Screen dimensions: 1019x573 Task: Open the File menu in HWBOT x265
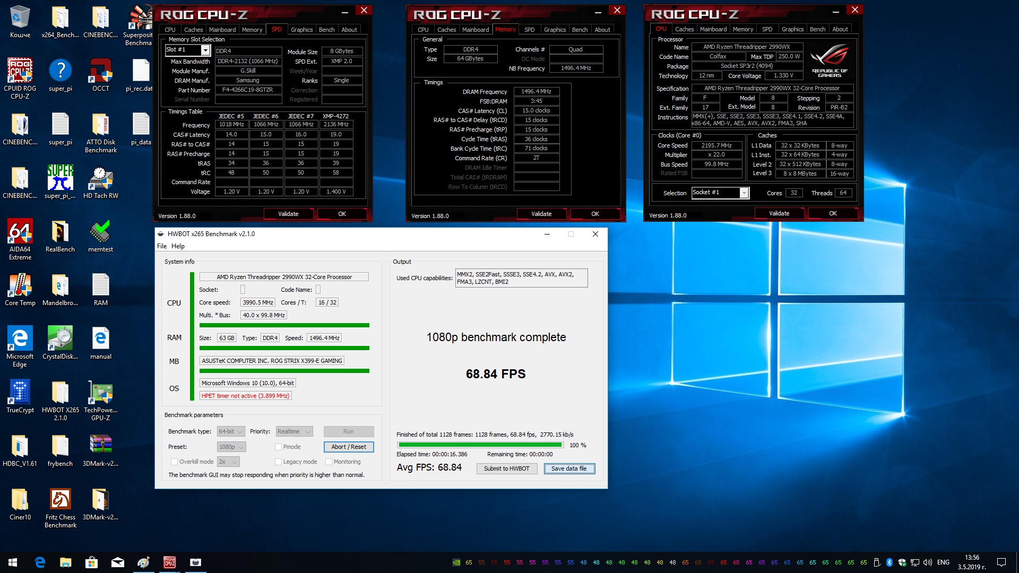pos(162,246)
